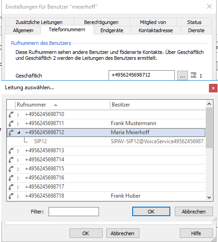Click the phone icon beside +4956245698713
Image resolution: width=218 pixels, height=242 pixels.
[11, 151]
